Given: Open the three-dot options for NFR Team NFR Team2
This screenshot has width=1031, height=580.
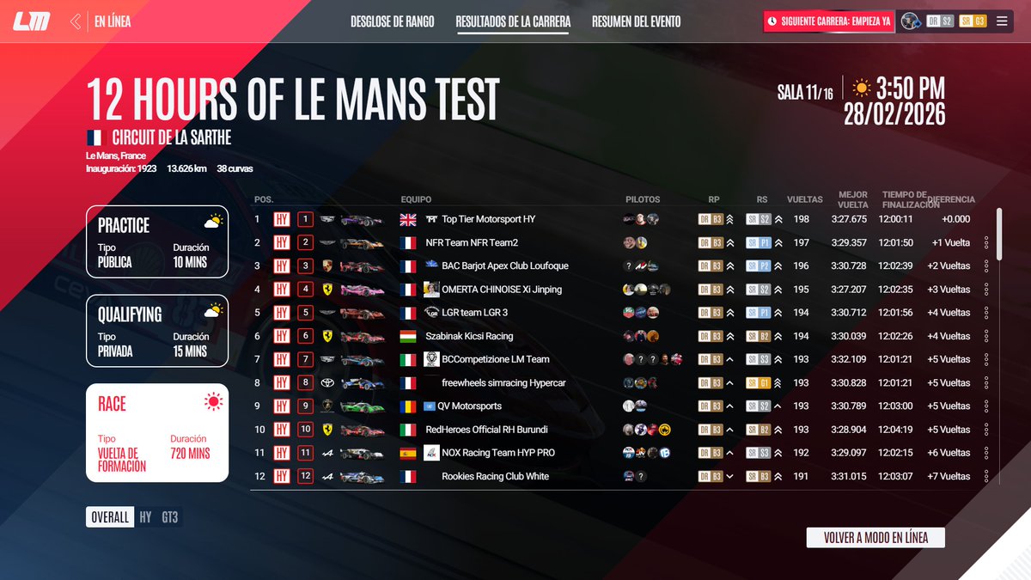Looking at the screenshot, I should 986,242.
